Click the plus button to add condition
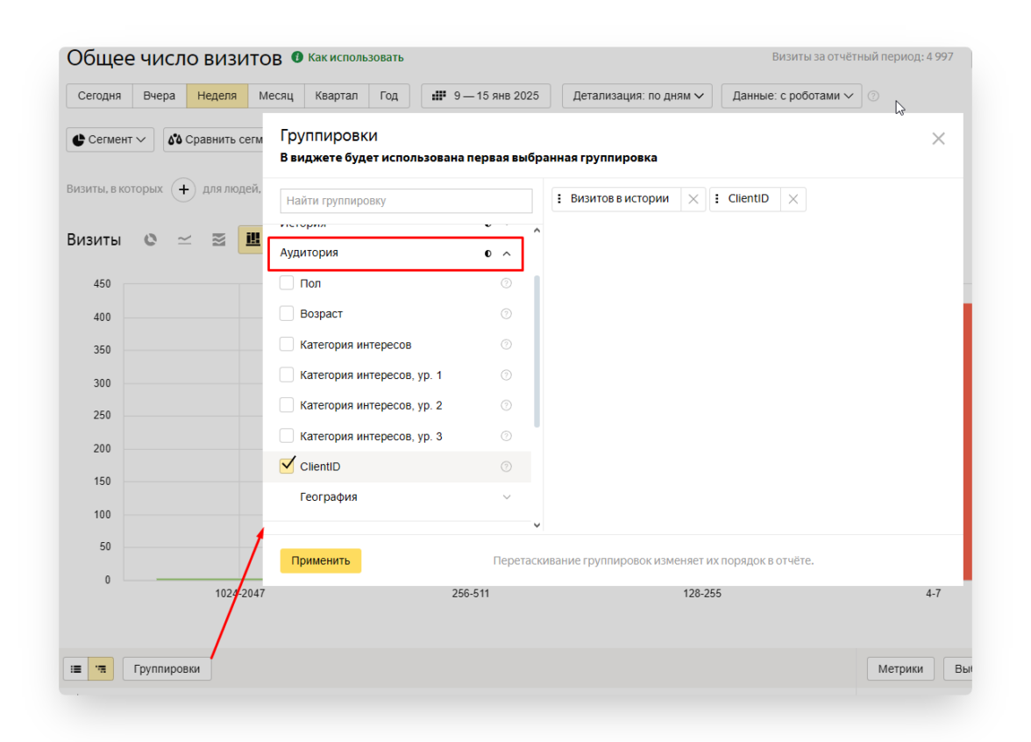The image size is (1031, 742). [x=183, y=189]
